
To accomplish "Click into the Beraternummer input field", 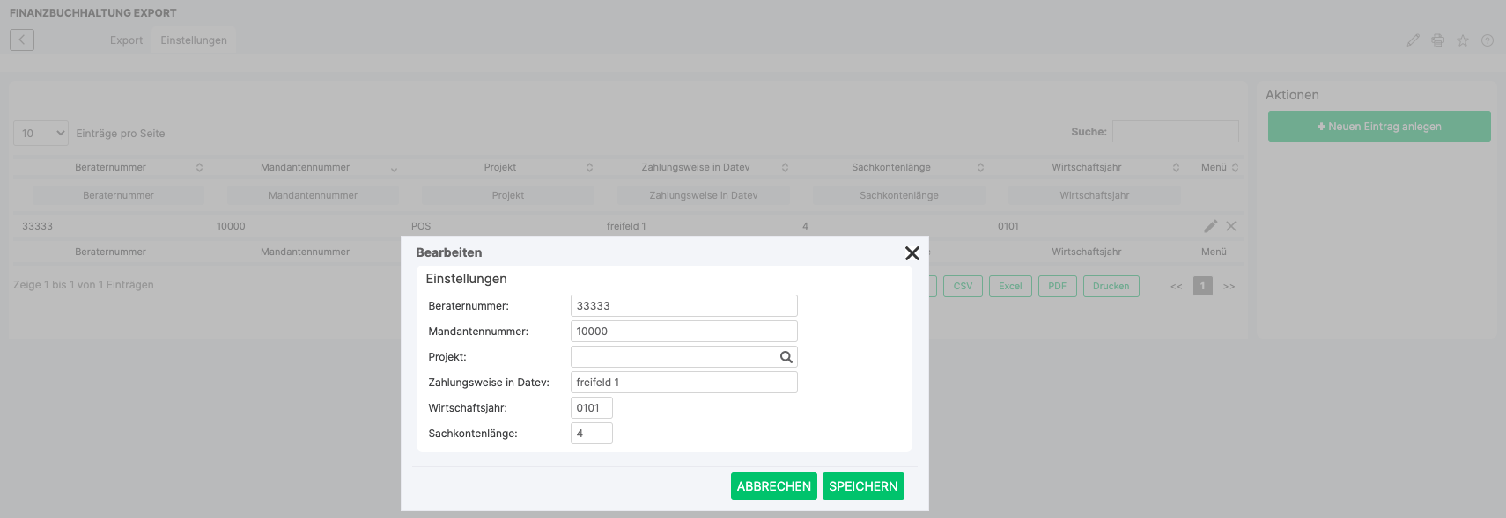I will [x=683, y=306].
